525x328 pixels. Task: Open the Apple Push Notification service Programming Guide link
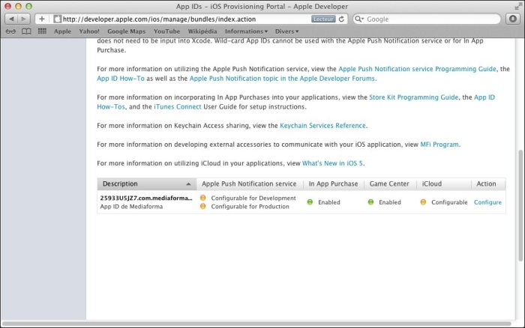click(x=417, y=69)
